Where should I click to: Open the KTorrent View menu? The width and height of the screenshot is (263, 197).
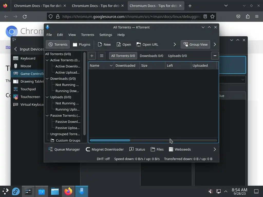pos(72,35)
